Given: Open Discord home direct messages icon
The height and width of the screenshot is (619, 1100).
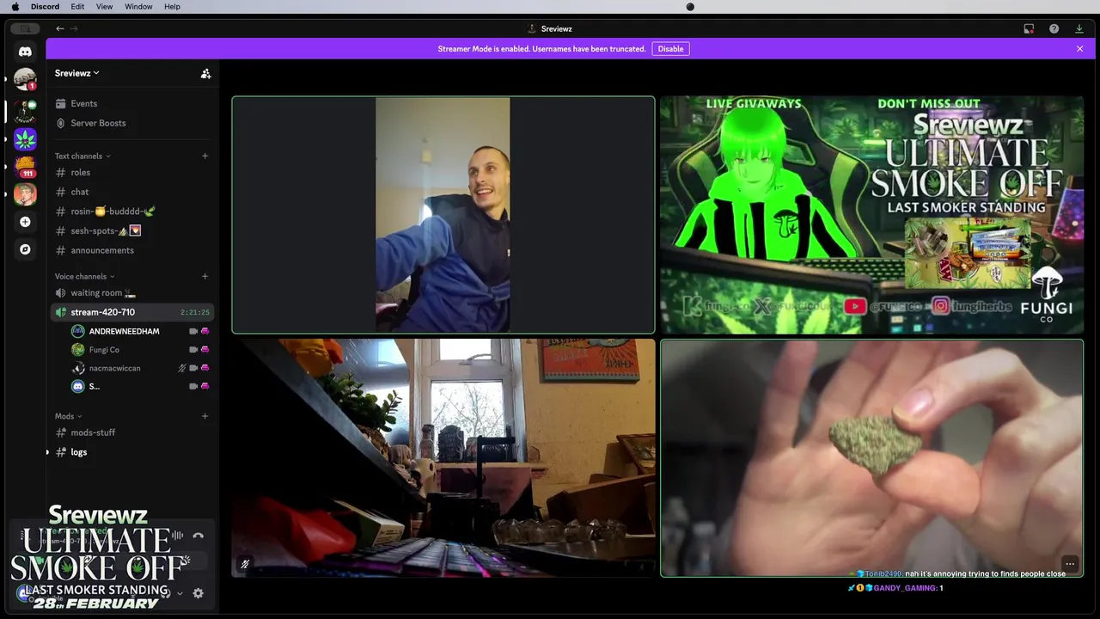Looking at the screenshot, I should click(x=25, y=52).
